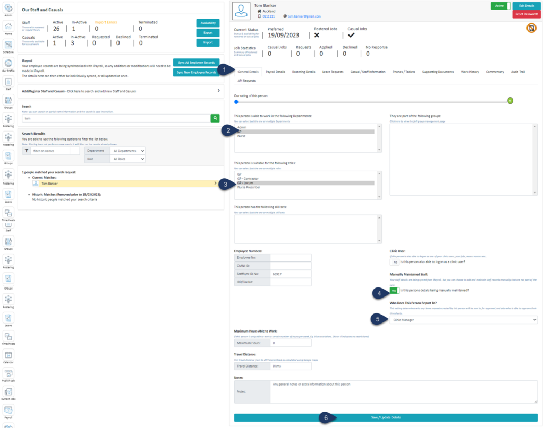Click the Departments list scroll-down arrow
This screenshot has height=428, width=544.
coord(379,150)
